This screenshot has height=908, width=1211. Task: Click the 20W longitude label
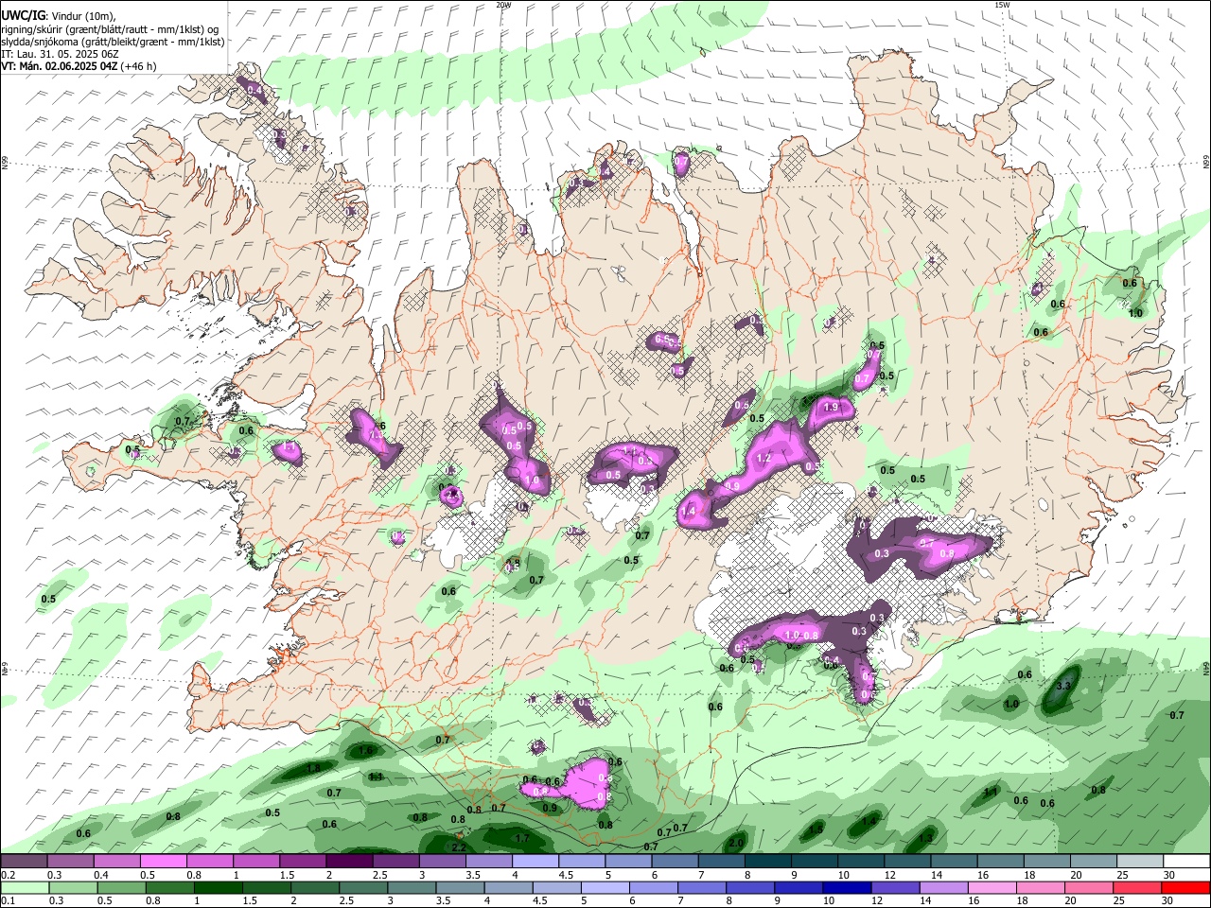pos(503,5)
